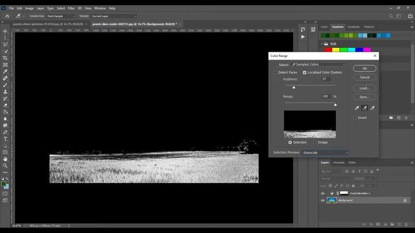Image resolution: width=415 pixels, height=233 pixels.
Task: Open the Sample Current Layer dropdown
Action: coord(114,16)
